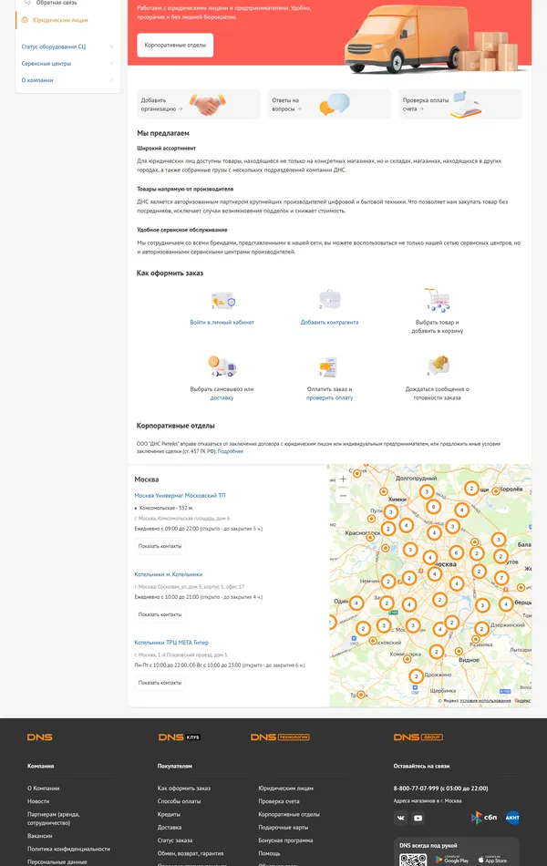Open Доставка footer link
The height and width of the screenshot is (866, 547).
169,828
